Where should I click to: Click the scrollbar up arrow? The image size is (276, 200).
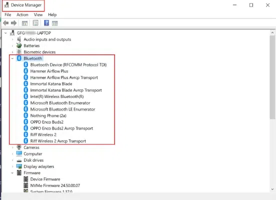click(272, 32)
